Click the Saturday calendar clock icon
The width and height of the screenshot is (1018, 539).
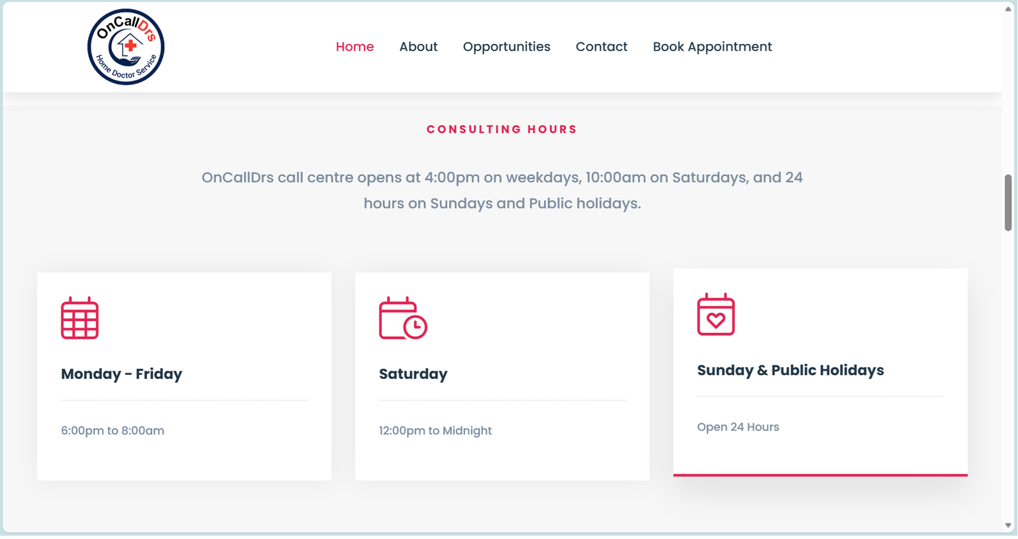[x=403, y=318]
